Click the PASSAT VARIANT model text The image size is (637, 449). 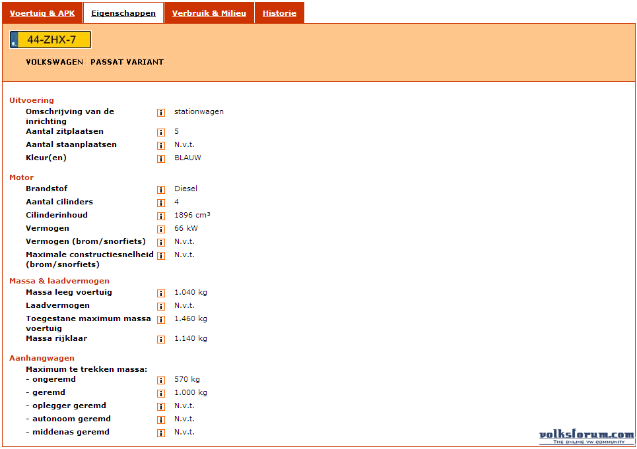pyautogui.click(x=127, y=62)
